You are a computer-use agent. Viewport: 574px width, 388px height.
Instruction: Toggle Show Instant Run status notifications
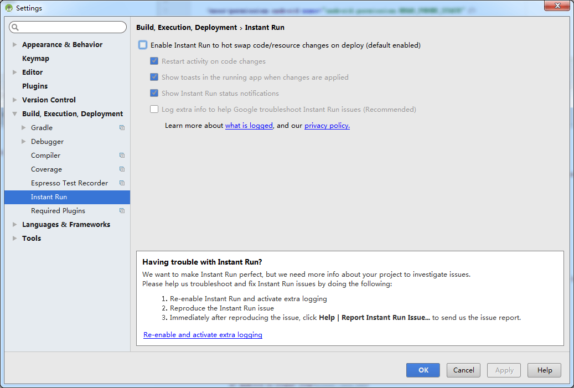tap(154, 94)
